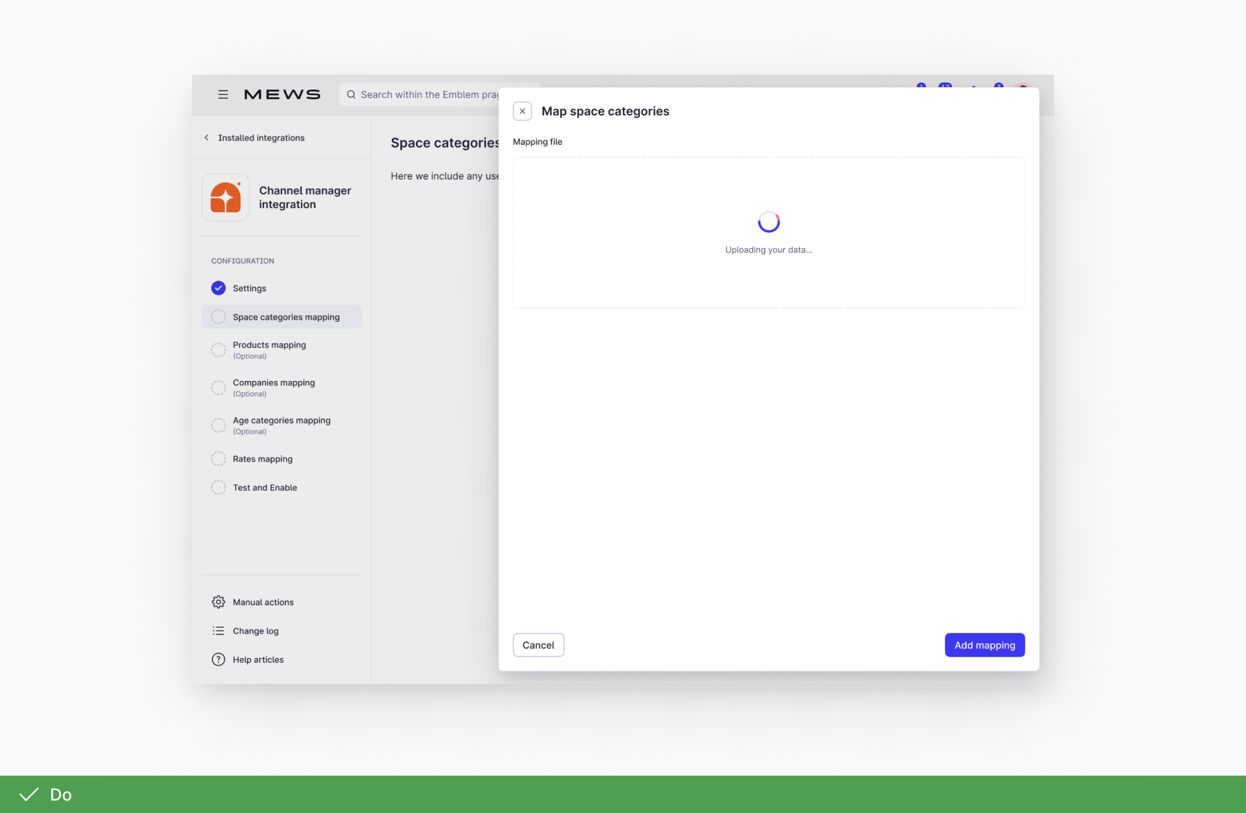Click the Add mapping button
1246x813 pixels.
pyautogui.click(x=984, y=644)
